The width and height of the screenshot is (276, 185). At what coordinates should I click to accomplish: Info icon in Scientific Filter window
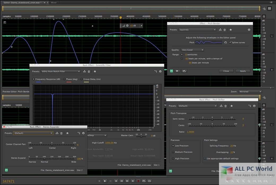[x=160, y=71]
